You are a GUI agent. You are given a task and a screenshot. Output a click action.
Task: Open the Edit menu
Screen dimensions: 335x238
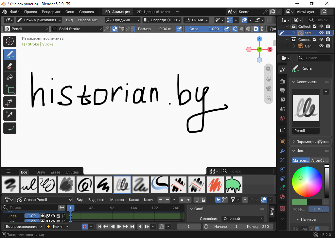coord(30,12)
